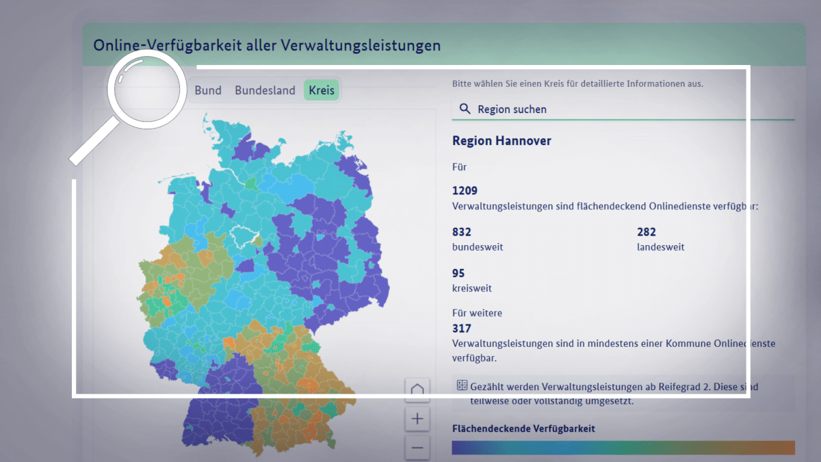
Task: Click the 832 bundesweit figure
Action: point(462,232)
